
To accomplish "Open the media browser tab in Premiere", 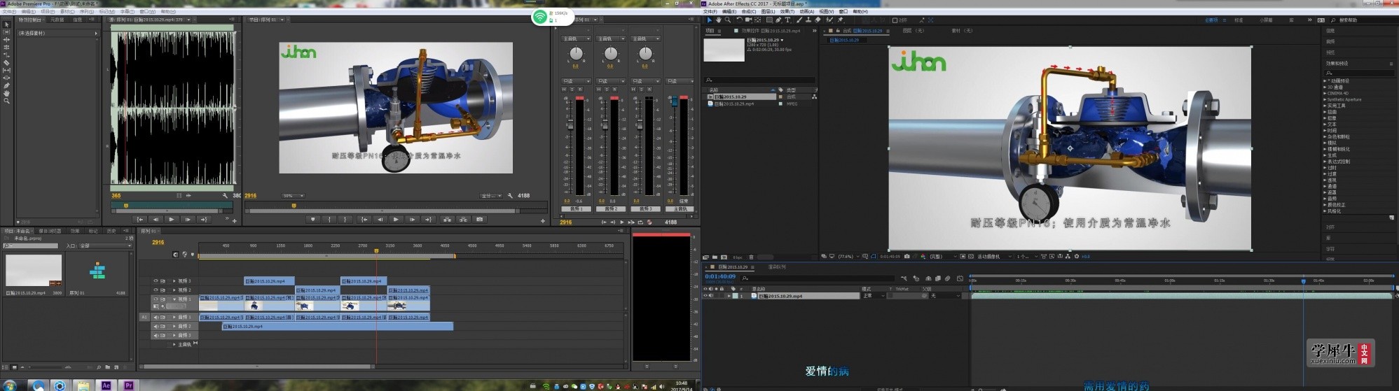I will pyautogui.click(x=50, y=231).
